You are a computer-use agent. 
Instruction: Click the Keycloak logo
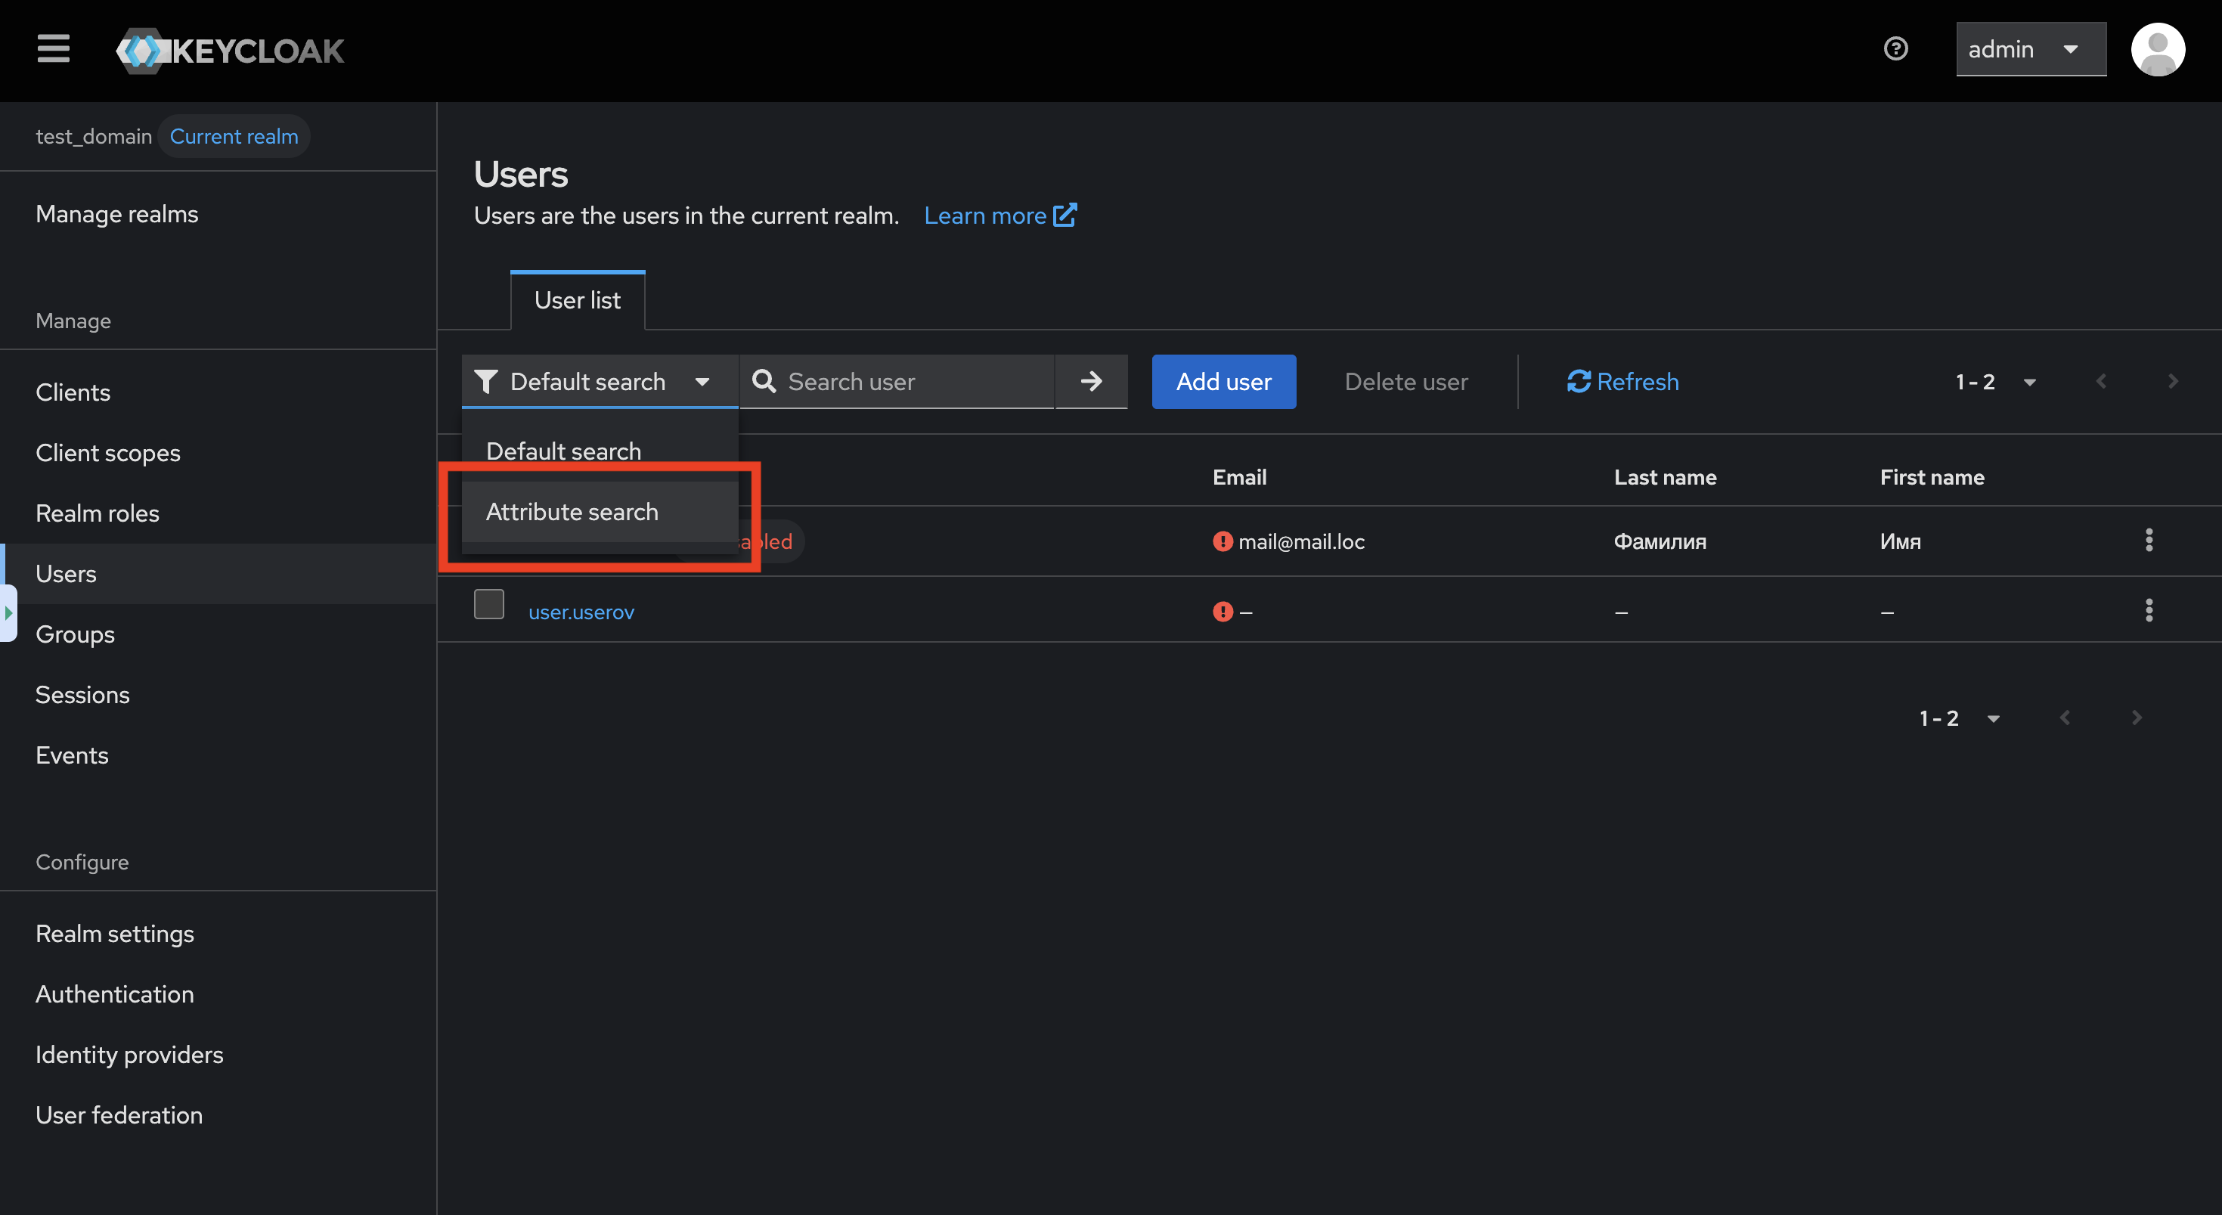pyautogui.click(x=231, y=51)
